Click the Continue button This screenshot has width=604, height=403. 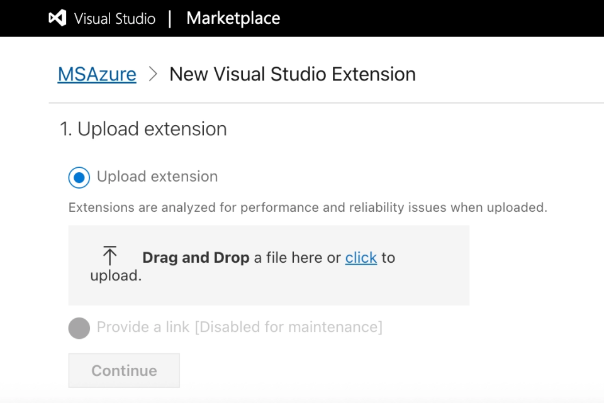point(124,370)
